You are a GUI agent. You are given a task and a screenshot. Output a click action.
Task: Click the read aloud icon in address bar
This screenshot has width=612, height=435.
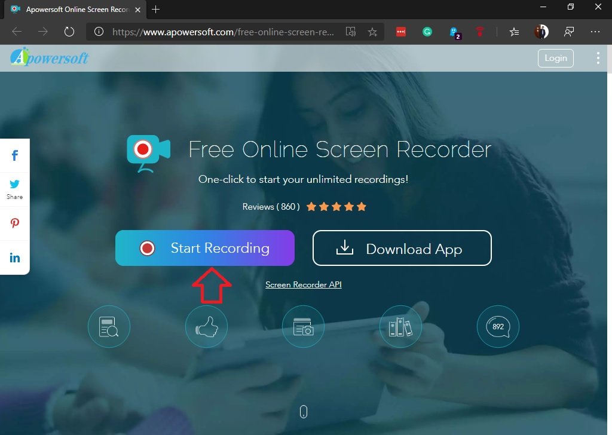coord(351,32)
